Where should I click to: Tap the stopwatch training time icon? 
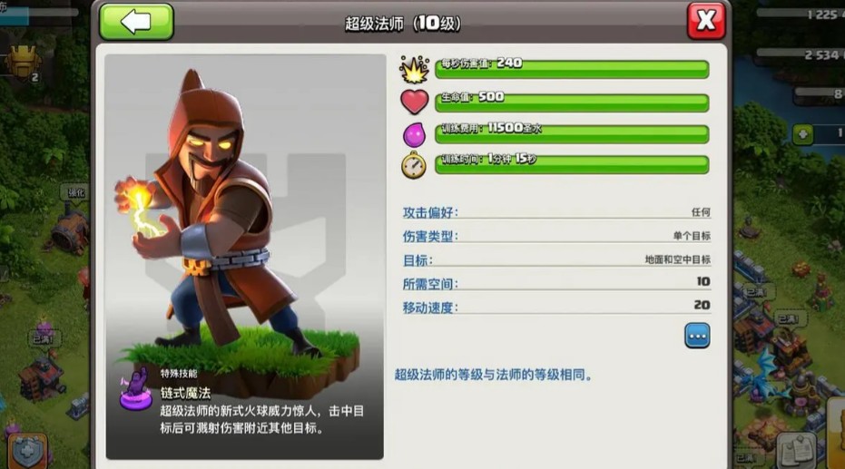tap(413, 165)
